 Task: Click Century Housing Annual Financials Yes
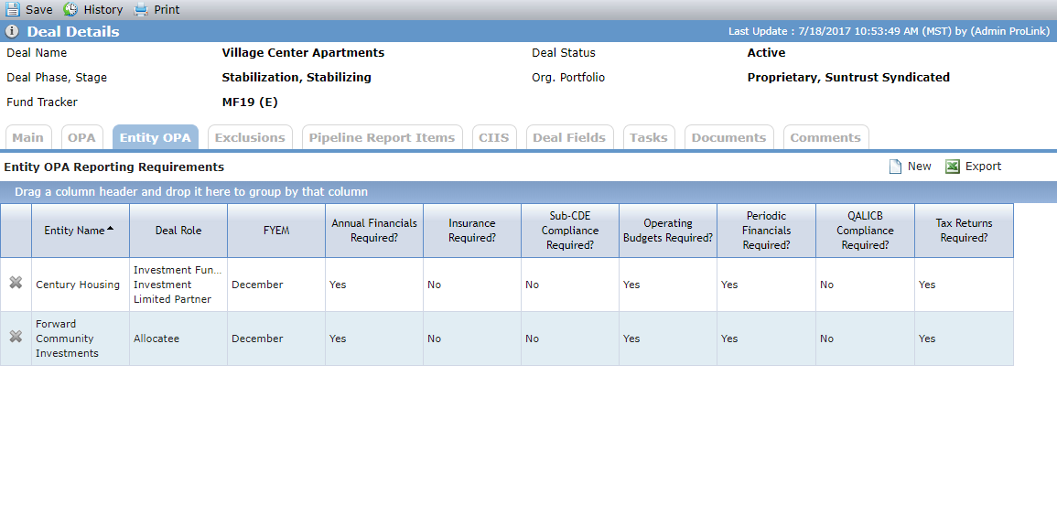point(374,285)
